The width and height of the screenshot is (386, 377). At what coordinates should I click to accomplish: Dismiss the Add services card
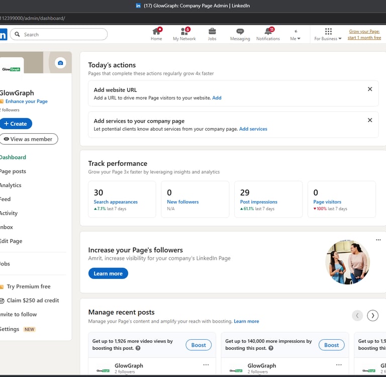(370, 120)
